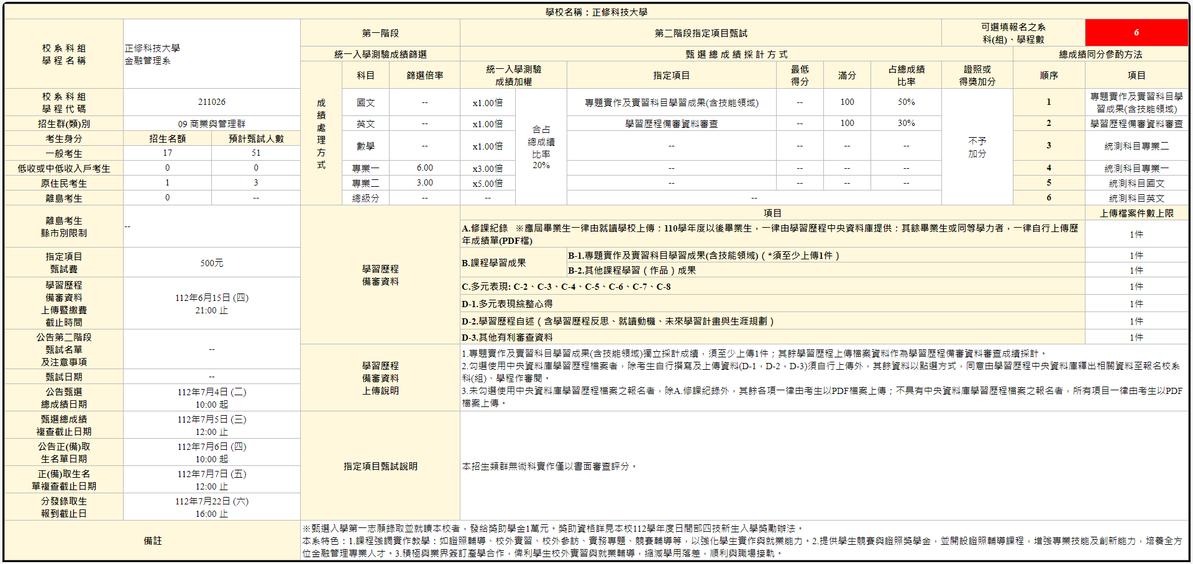Click tie-break item 統測科目專業二
The width and height of the screenshot is (1193, 564).
pyautogui.click(x=1136, y=146)
